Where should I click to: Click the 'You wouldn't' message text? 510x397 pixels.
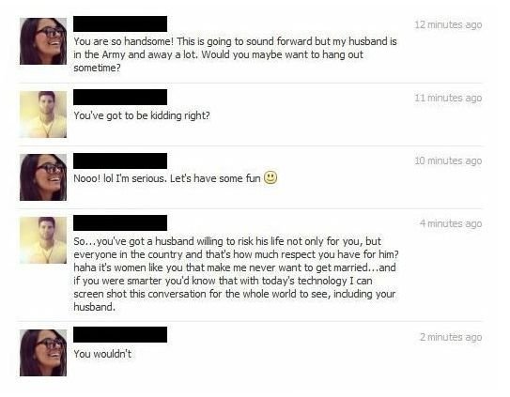point(102,354)
